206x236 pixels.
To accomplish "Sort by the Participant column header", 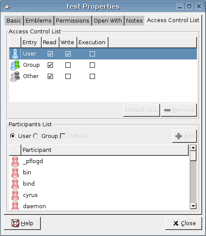I will [x=105, y=150].
